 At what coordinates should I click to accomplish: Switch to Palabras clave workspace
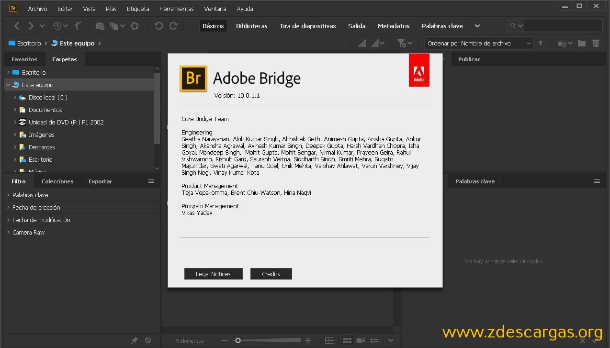(442, 26)
